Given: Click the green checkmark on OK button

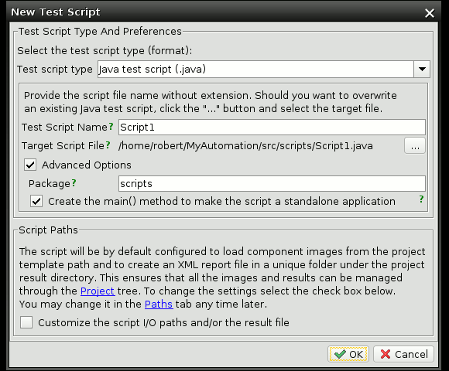Looking at the screenshot, I should [340, 354].
